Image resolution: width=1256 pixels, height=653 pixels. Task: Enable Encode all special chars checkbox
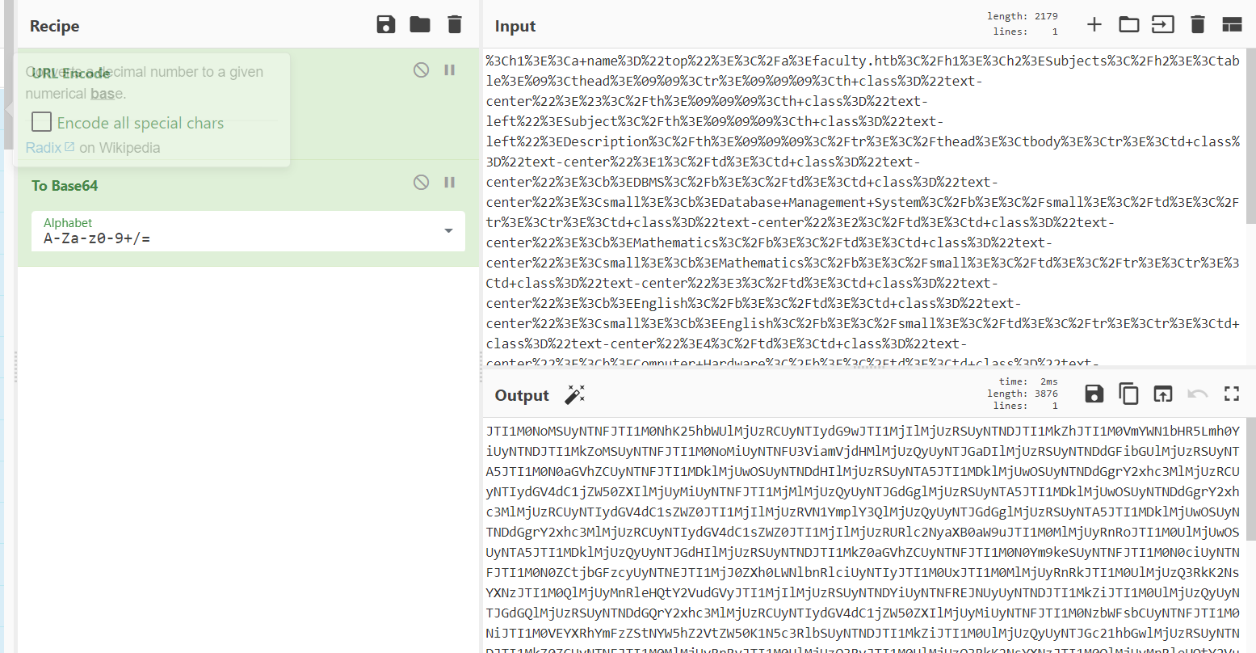42,122
